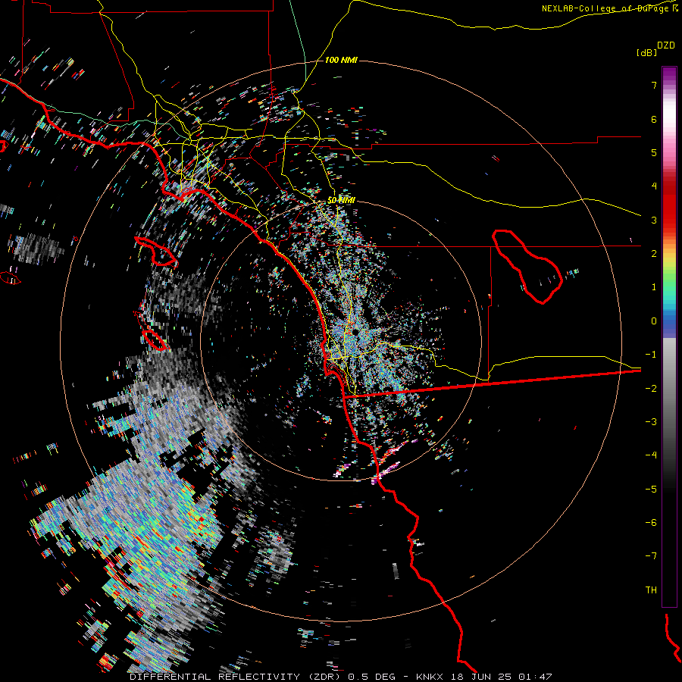Click the '-1' value on color scale

coord(651,355)
